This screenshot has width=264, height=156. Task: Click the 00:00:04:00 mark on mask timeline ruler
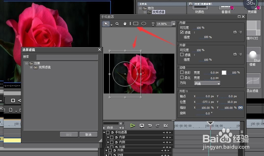(214, 126)
